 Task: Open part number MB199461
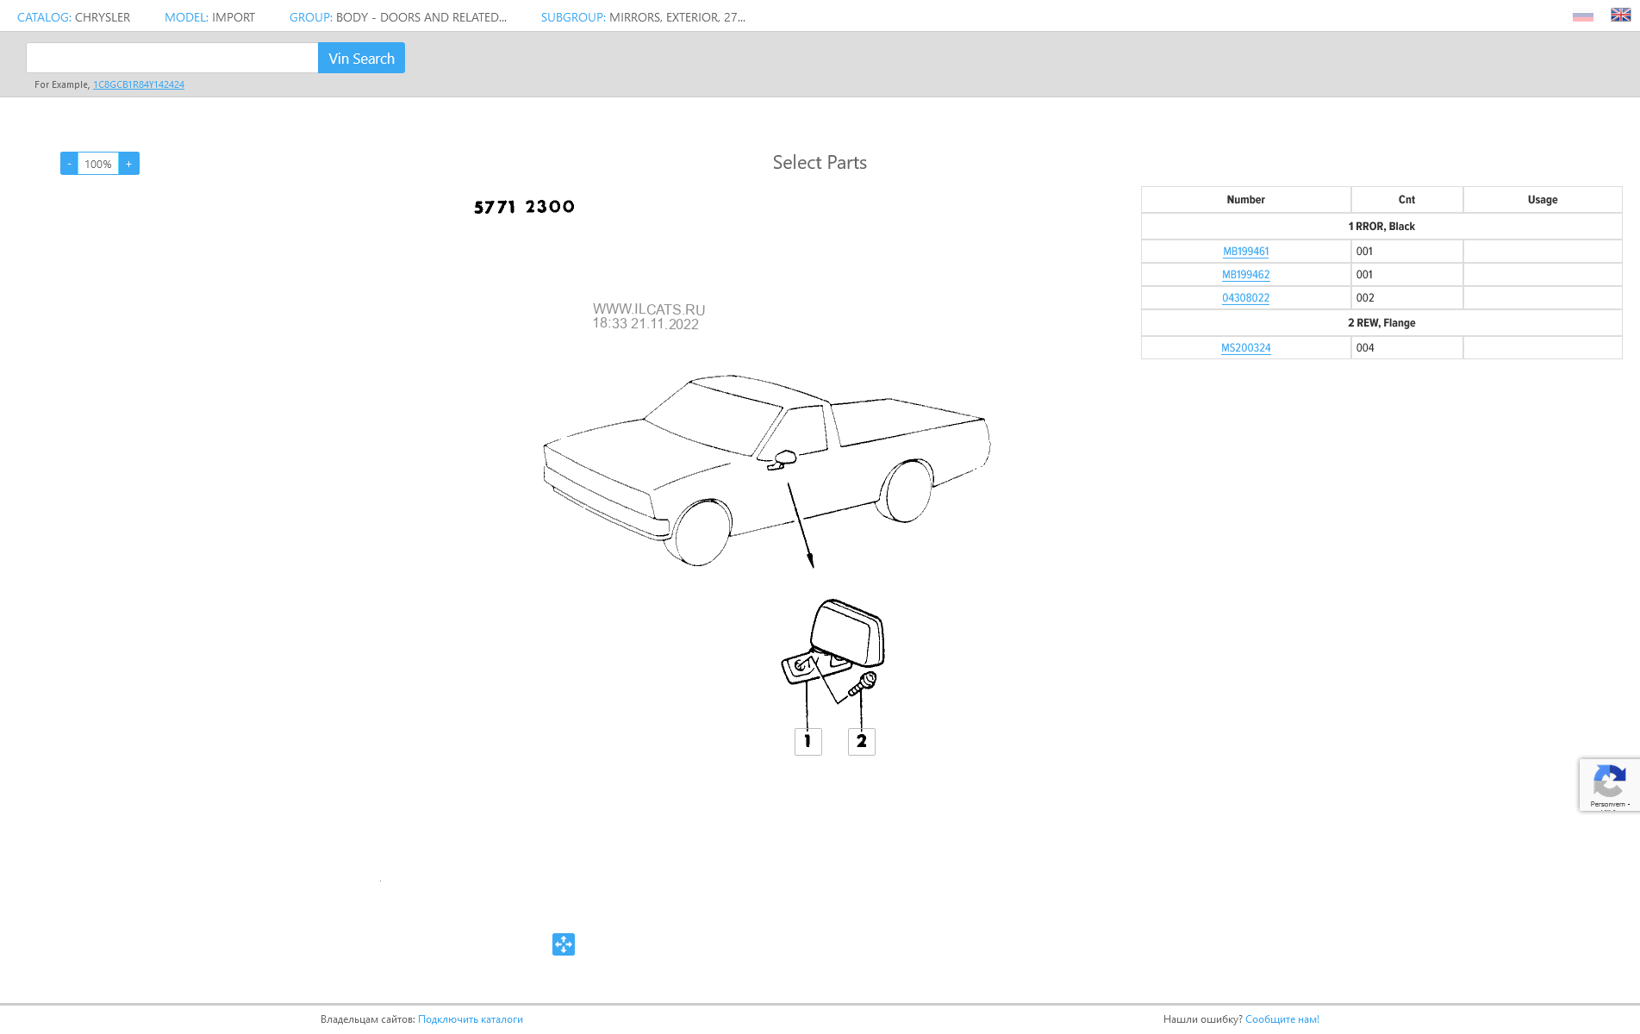pos(1245,252)
